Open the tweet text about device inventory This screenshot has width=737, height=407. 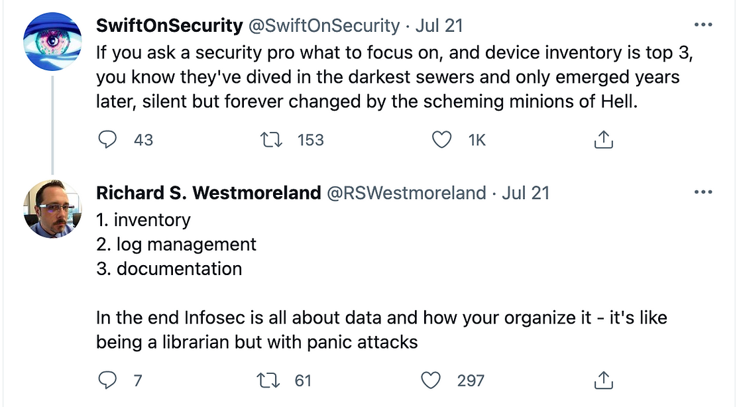pyautogui.click(x=394, y=77)
